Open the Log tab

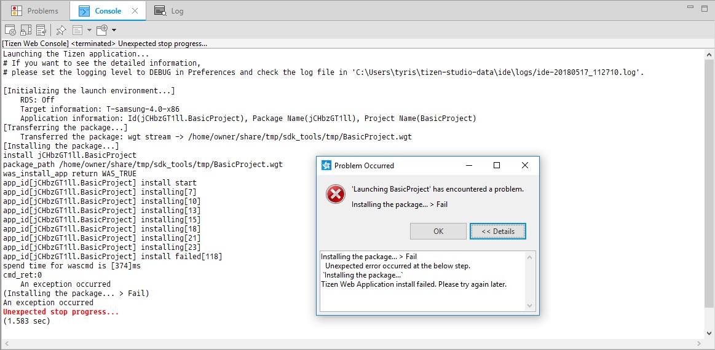point(170,10)
